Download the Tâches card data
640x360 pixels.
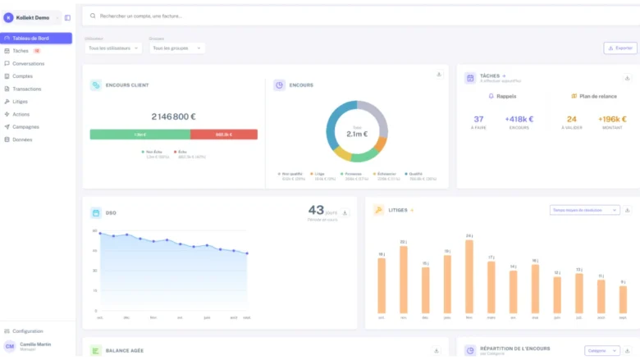point(628,78)
